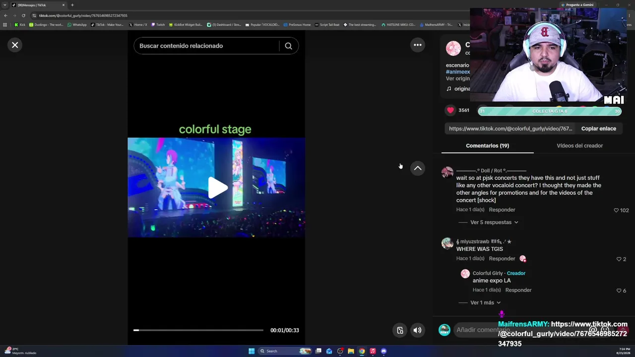Open the taskbar weather widget
The height and width of the screenshot is (357, 635).
[21, 351]
